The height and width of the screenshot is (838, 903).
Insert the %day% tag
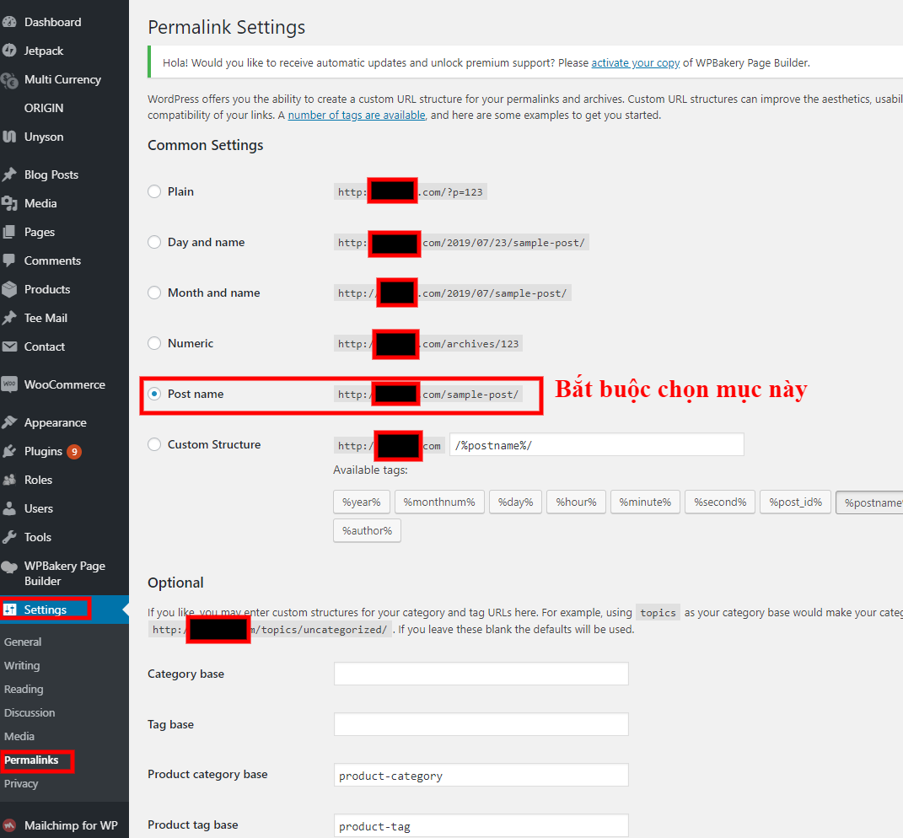pyautogui.click(x=515, y=502)
